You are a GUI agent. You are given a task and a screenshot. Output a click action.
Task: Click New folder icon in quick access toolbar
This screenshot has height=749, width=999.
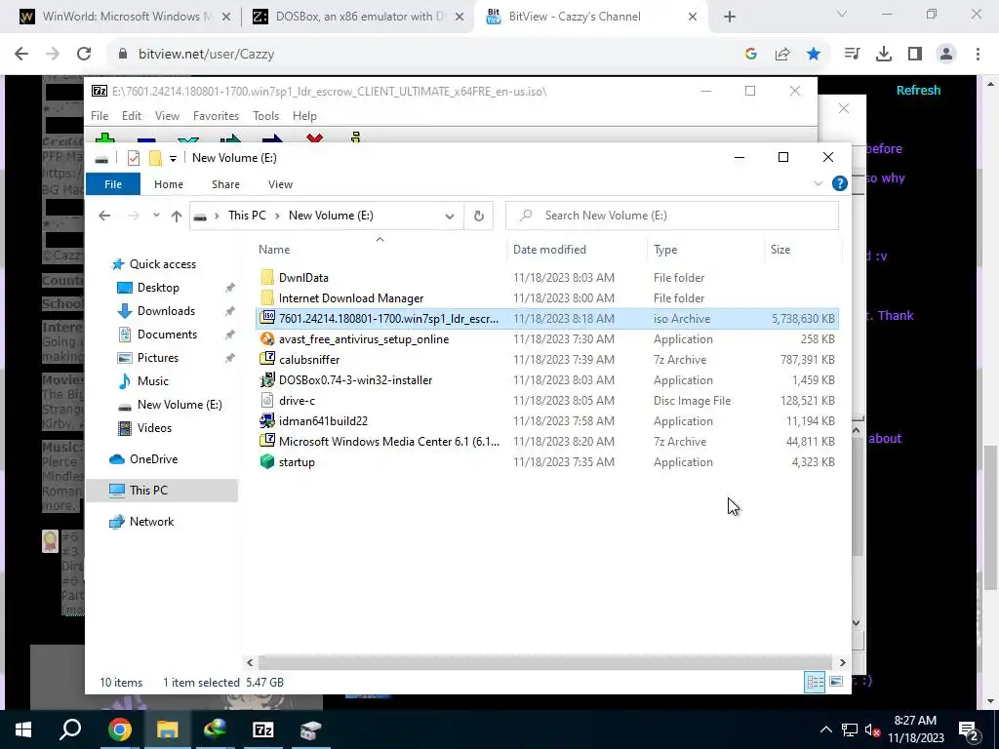[x=155, y=158]
